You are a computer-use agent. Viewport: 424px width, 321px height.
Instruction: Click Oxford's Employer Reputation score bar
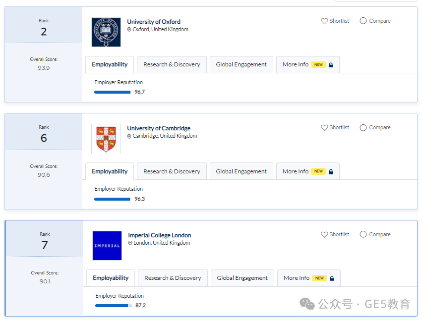coord(113,92)
